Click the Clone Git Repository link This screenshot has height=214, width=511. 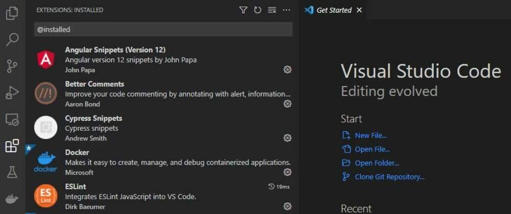pyautogui.click(x=389, y=177)
